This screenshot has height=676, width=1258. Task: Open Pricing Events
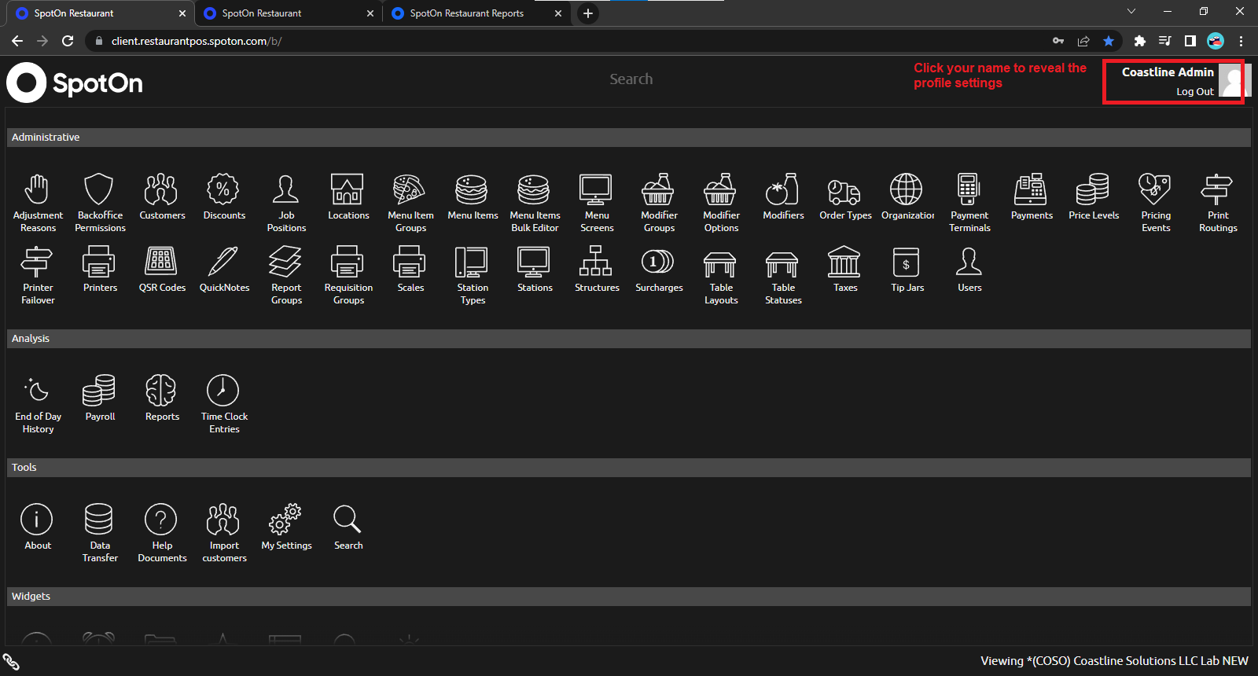coord(1156,203)
